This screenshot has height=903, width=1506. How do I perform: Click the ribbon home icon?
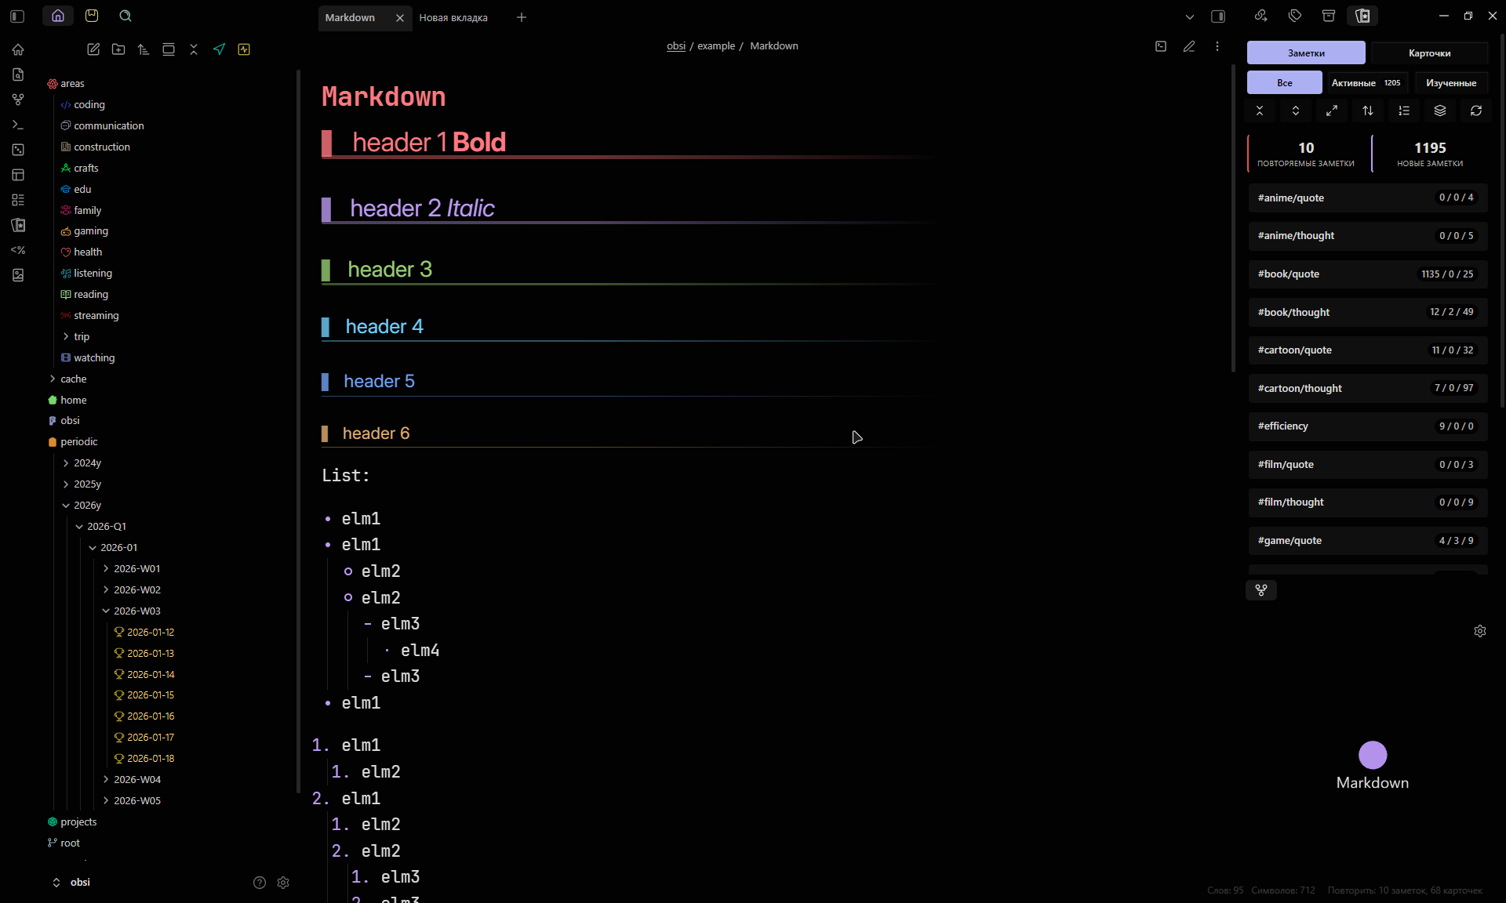coord(18,49)
